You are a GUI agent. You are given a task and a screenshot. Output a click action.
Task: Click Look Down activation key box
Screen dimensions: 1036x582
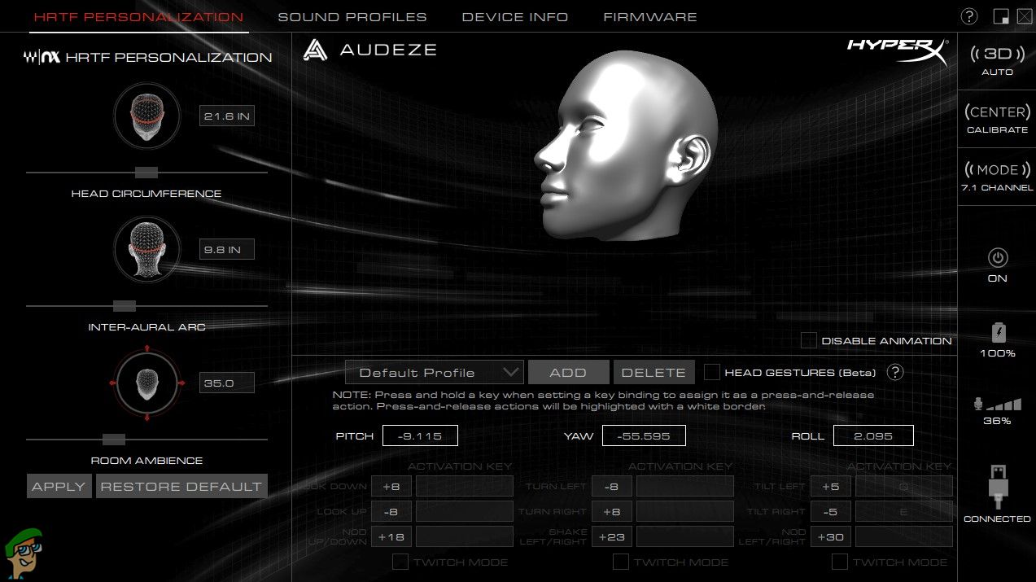(465, 486)
